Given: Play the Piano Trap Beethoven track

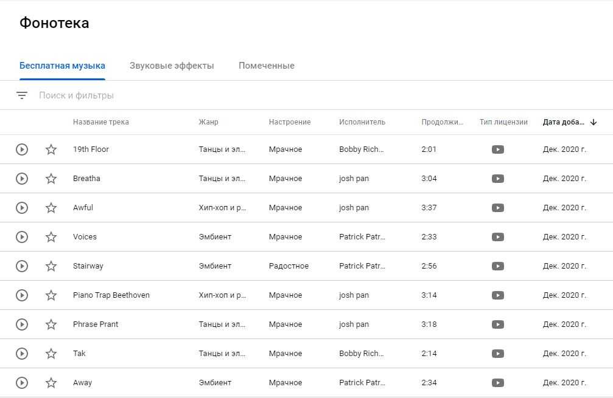Looking at the screenshot, I should 22,295.
